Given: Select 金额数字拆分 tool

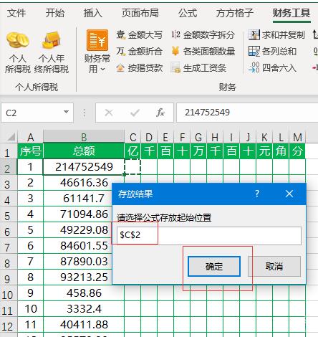Looking at the screenshot, I should 203,35.
